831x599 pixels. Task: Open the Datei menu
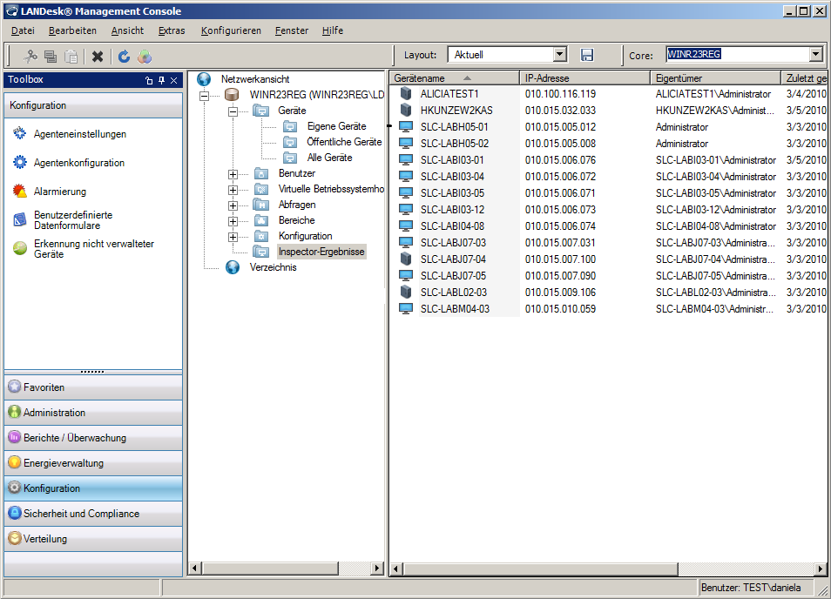tap(23, 30)
